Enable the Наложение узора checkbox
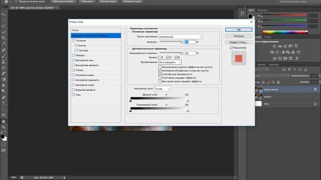Screen dimensions: 321x180 73,84
